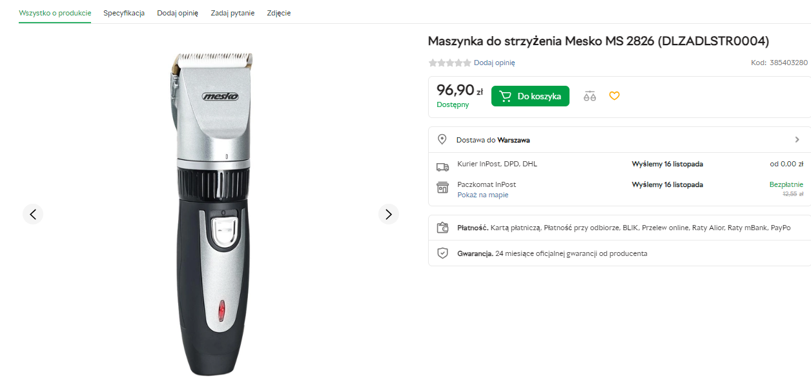Click the courier truck icon
The image size is (811, 383).
click(x=442, y=167)
